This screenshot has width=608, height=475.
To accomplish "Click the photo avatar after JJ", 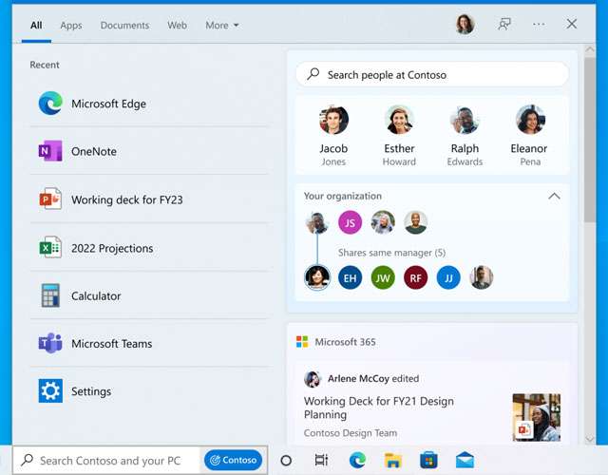I will [482, 277].
